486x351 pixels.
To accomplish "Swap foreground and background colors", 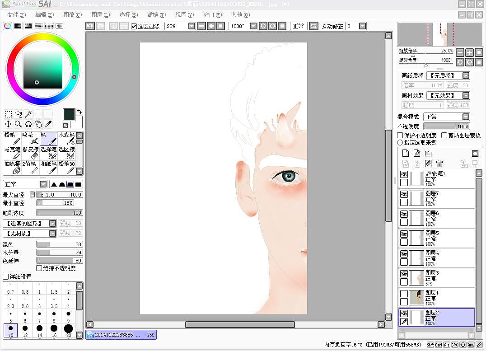I will click(x=79, y=112).
